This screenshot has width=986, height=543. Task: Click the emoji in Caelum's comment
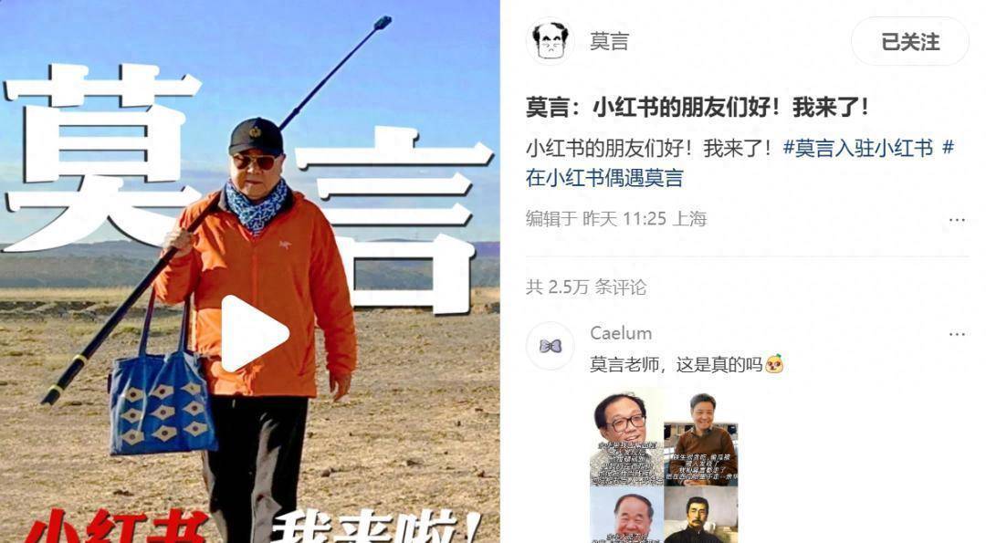click(774, 364)
